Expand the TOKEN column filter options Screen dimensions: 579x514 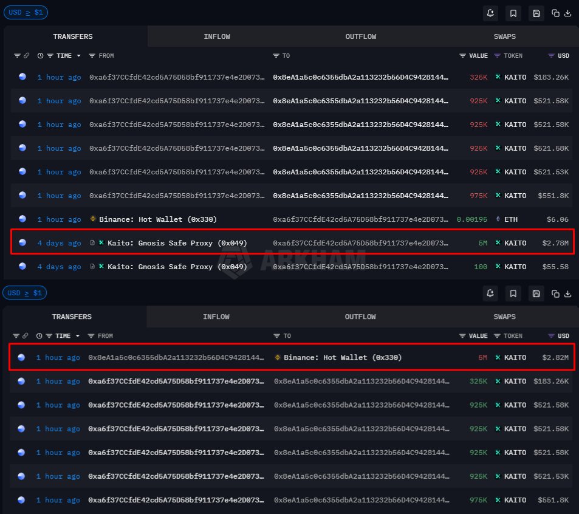(x=496, y=55)
